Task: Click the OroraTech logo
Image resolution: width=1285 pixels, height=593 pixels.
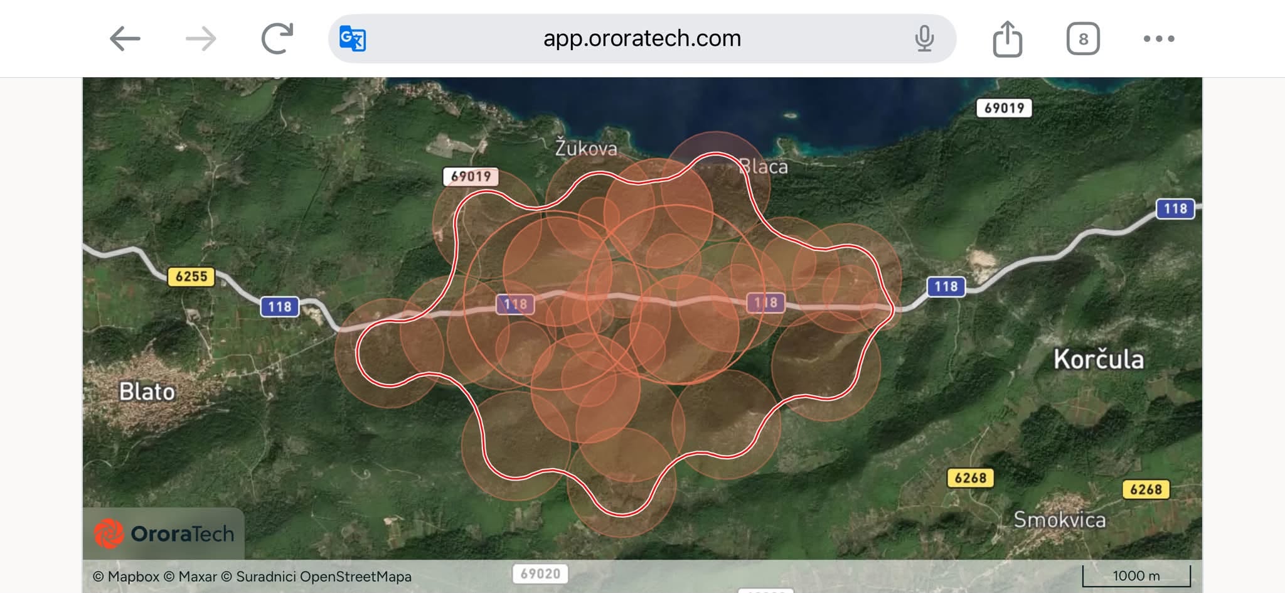Action: coord(164,533)
